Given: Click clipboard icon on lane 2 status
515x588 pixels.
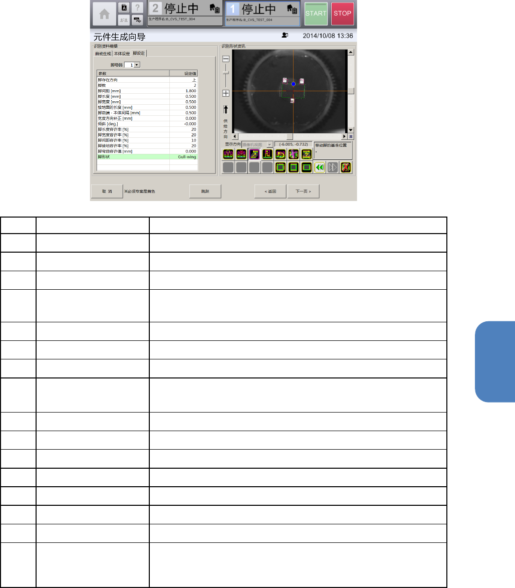Looking at the screenshot, I should point(215,9).
